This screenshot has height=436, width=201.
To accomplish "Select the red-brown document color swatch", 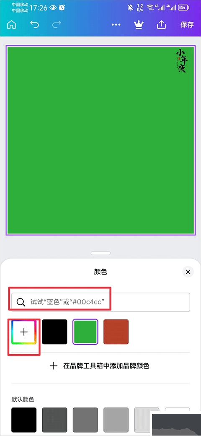I will tap(116, 332).
